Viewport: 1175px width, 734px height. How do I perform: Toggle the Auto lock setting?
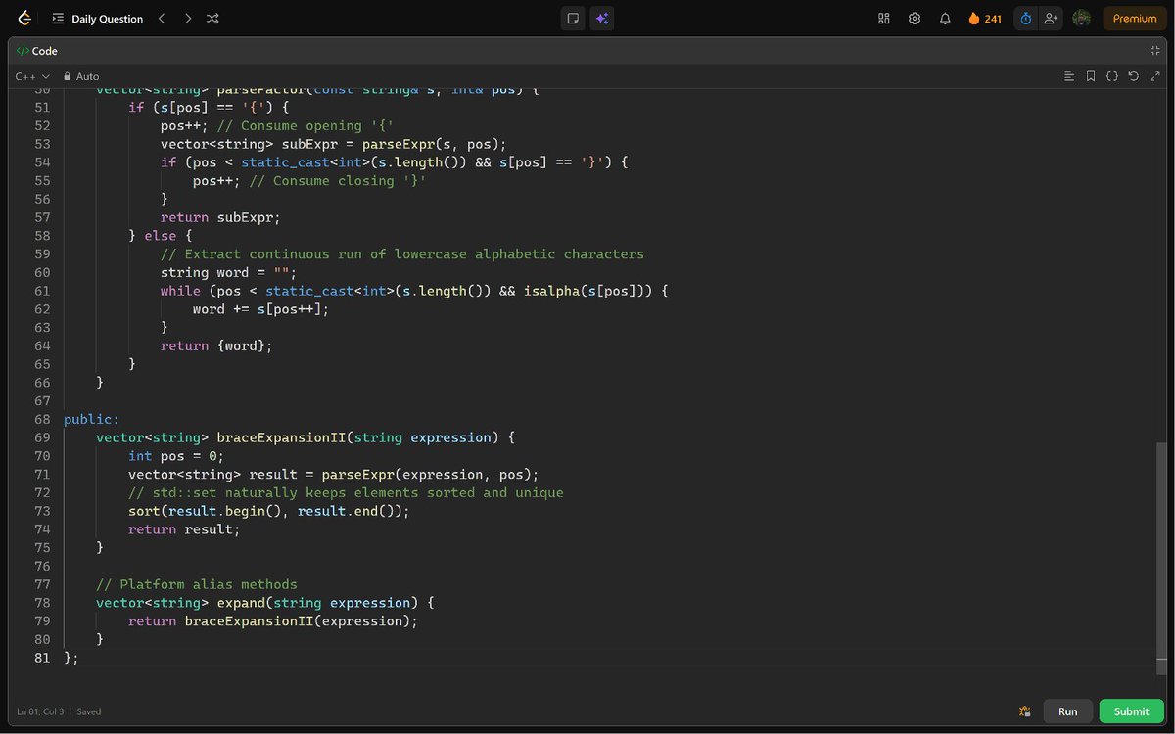(x=81, y=76)
